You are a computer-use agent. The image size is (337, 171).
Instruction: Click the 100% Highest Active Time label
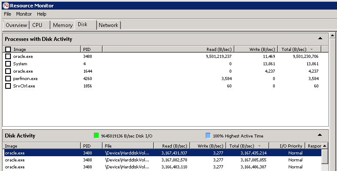(x=238, y=136)
